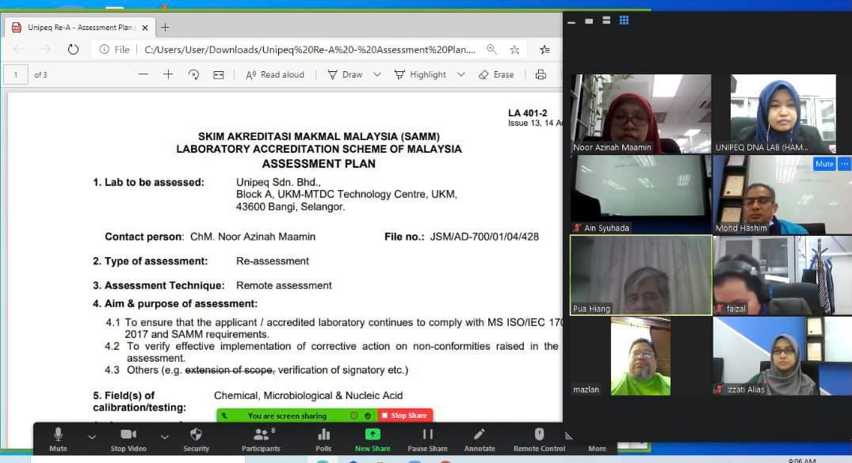This screenshot has height=463, width=852.
Task: Zoom out the PDF with minus icon
Action: point(143,74)
